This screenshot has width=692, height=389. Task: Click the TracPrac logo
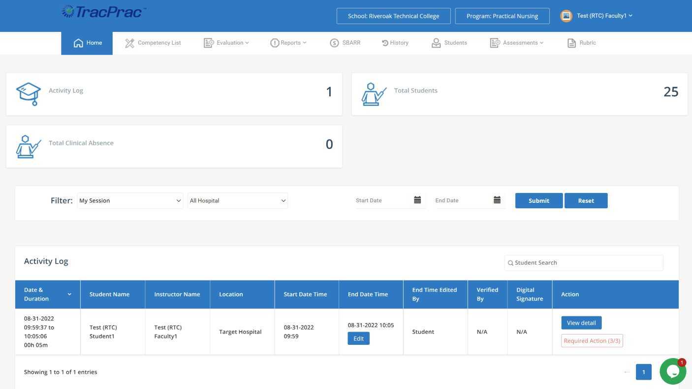click(104, 12)
